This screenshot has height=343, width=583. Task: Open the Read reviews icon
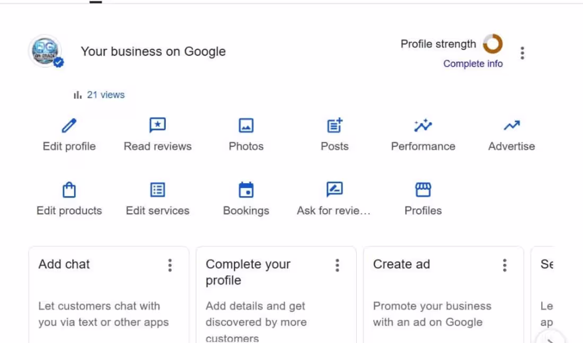[x=157, y=125]
